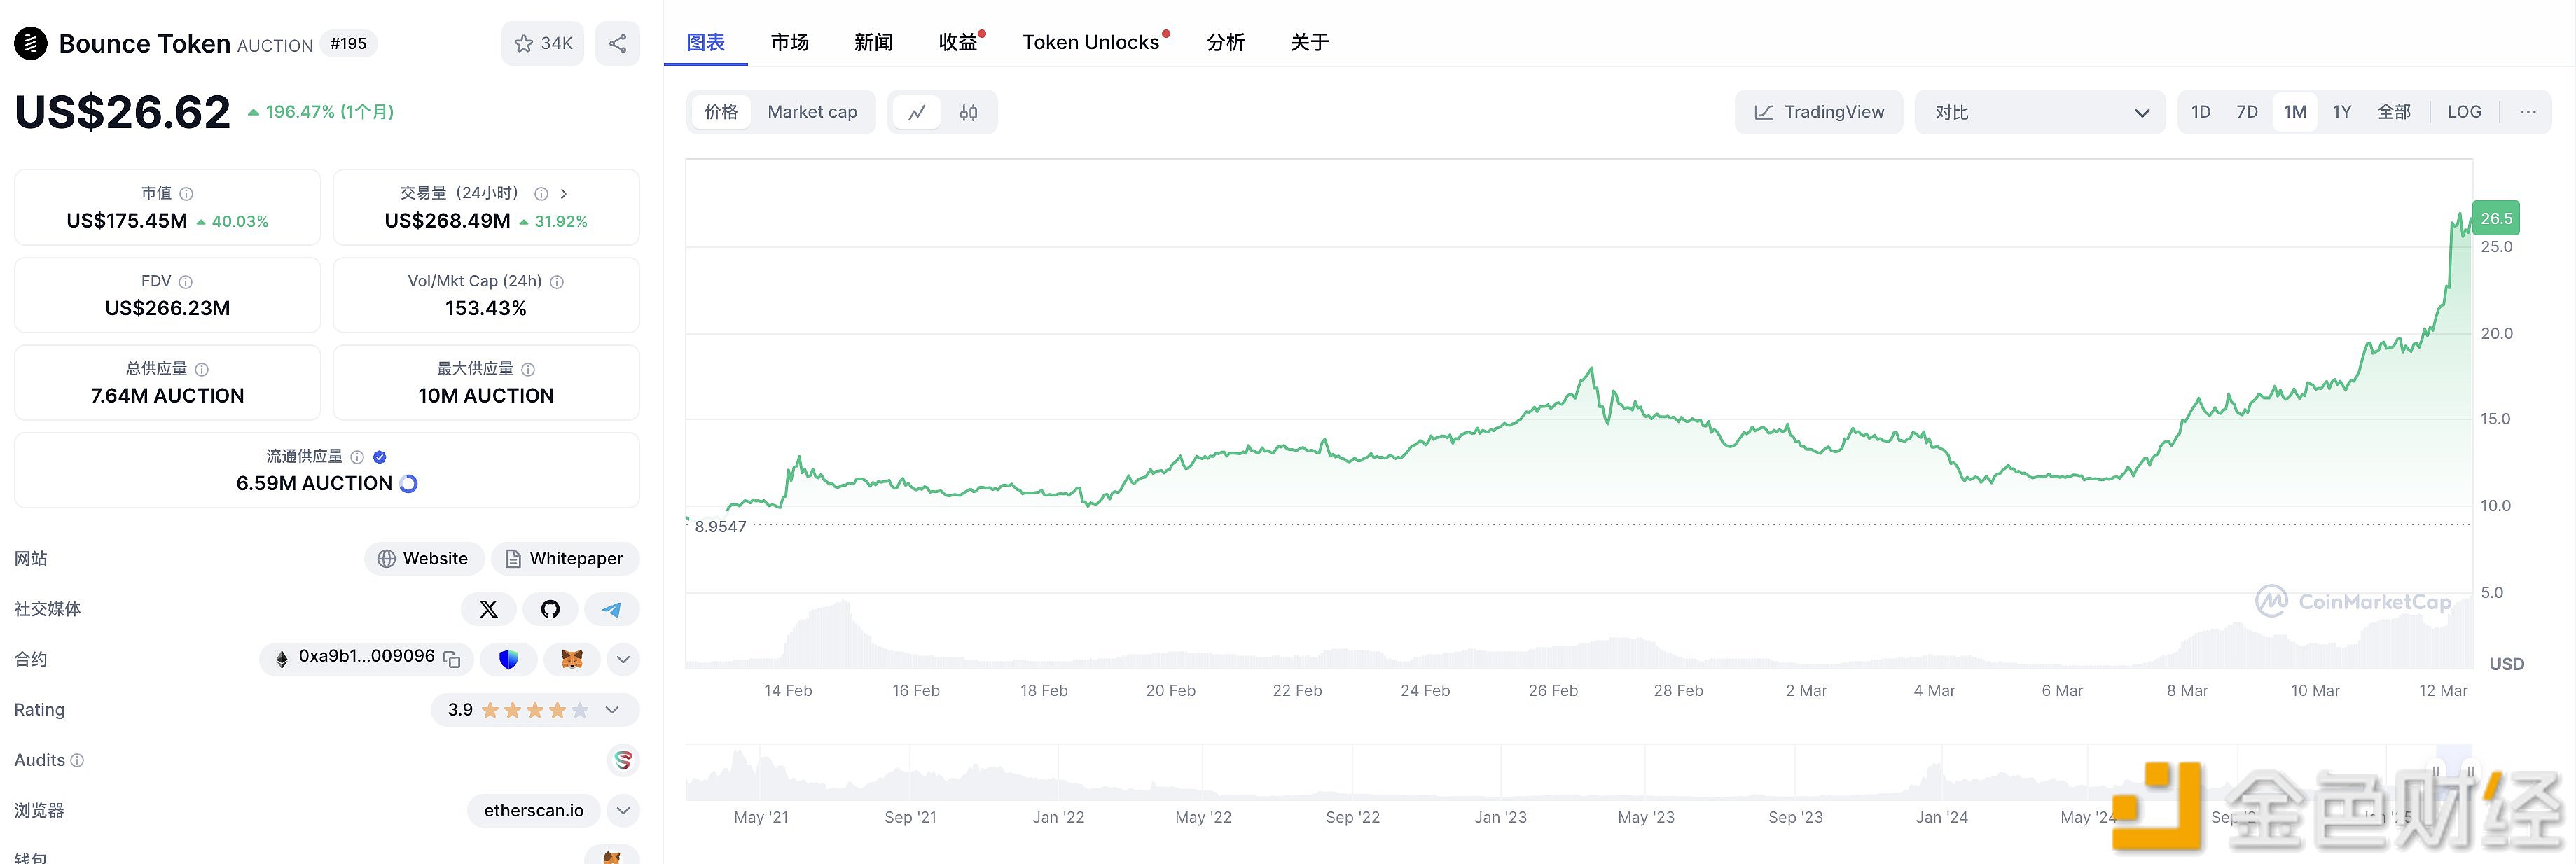Open the Telegram social link
Image resolution: width=2576 pixels, height=864 pixels.
tap(612, 609)
